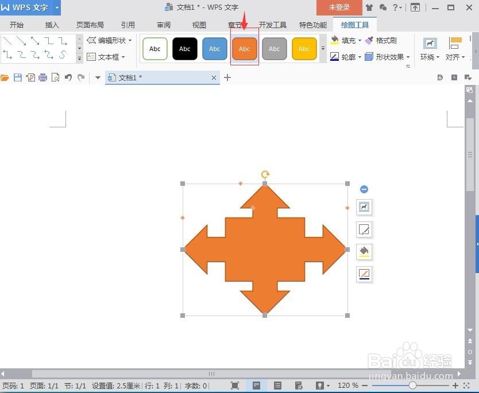
Task: Click the floating shape fill button
Action: pyautogui.click(x=364, y=252)
